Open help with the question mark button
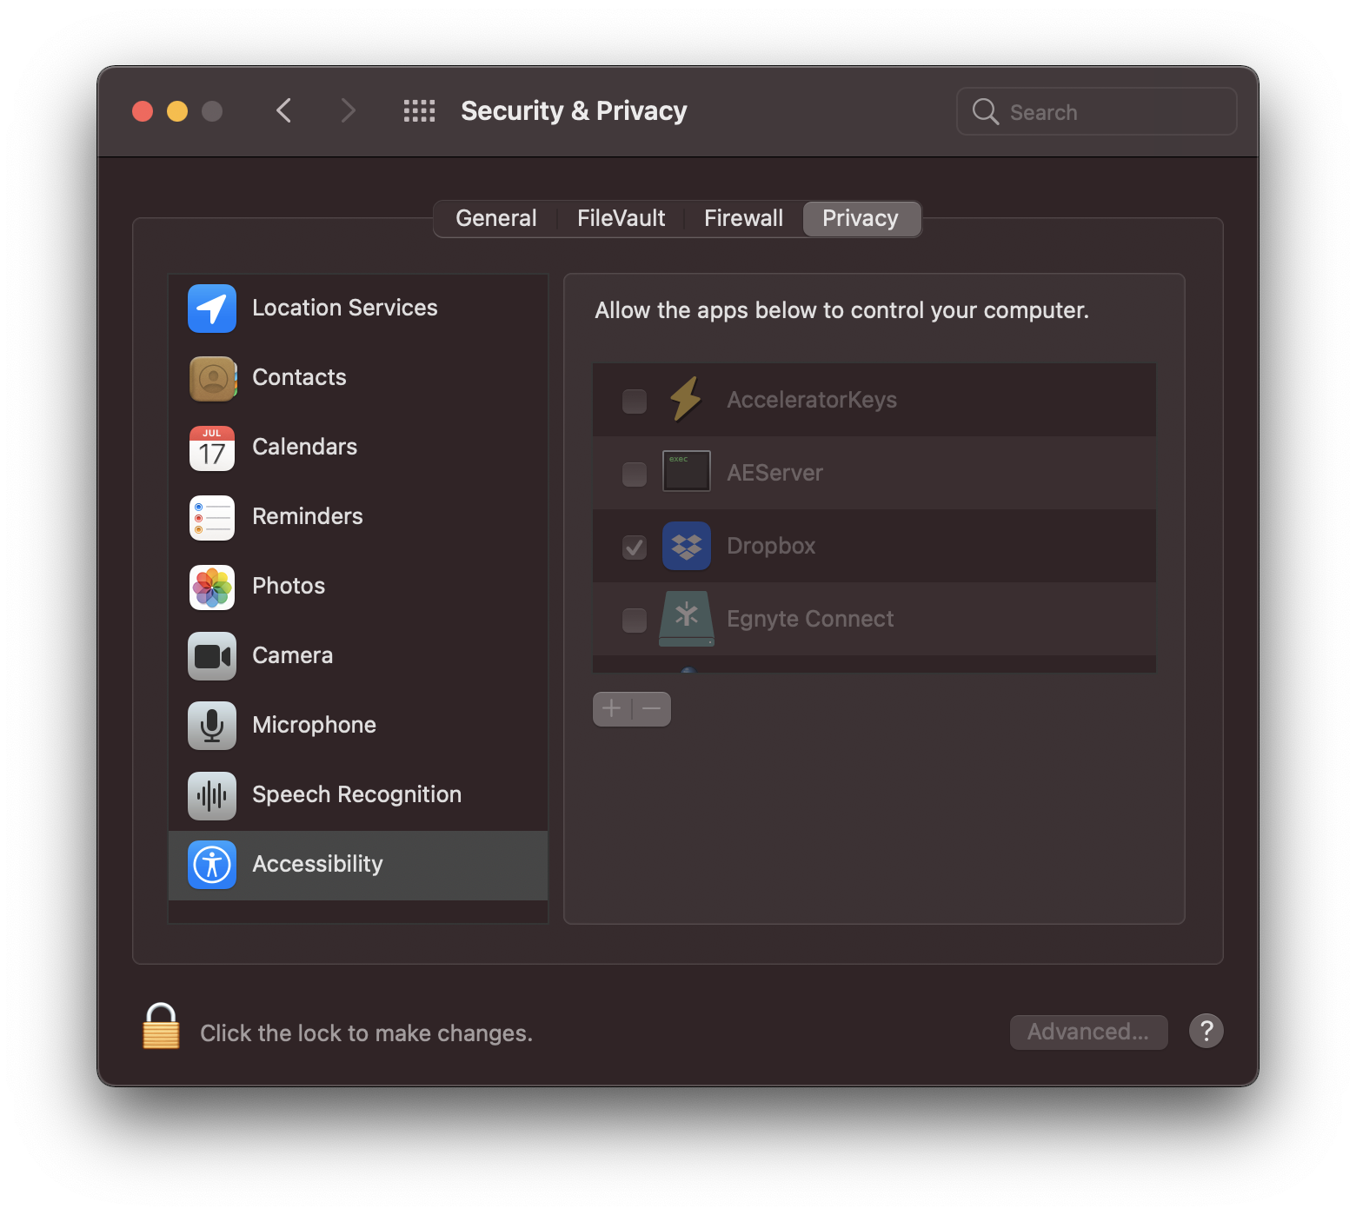This screenshot has height=1215, width=1356. point(1206,1031)
